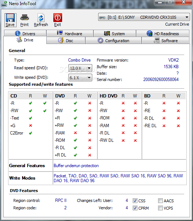193x221 pixels.
Task: Open the Configuration tab
Action: pyautogui.click(x=113, y=40)
